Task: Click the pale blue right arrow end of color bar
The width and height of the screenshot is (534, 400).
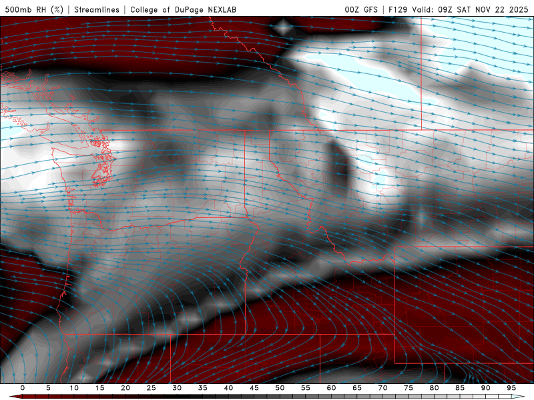Action: click(x=518, y=397)
